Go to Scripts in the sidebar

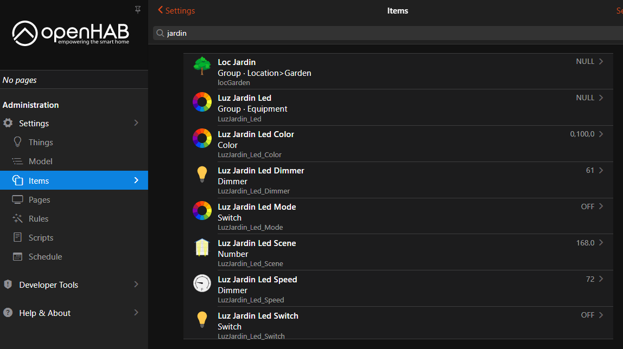(x=74, y=237)
